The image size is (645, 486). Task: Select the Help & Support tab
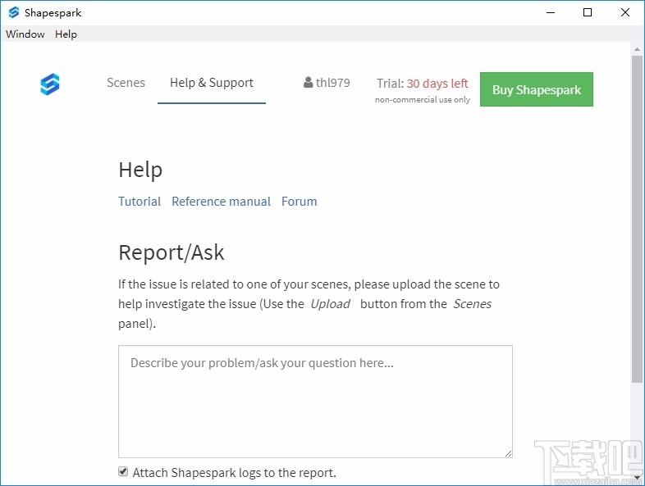point(211,83)
